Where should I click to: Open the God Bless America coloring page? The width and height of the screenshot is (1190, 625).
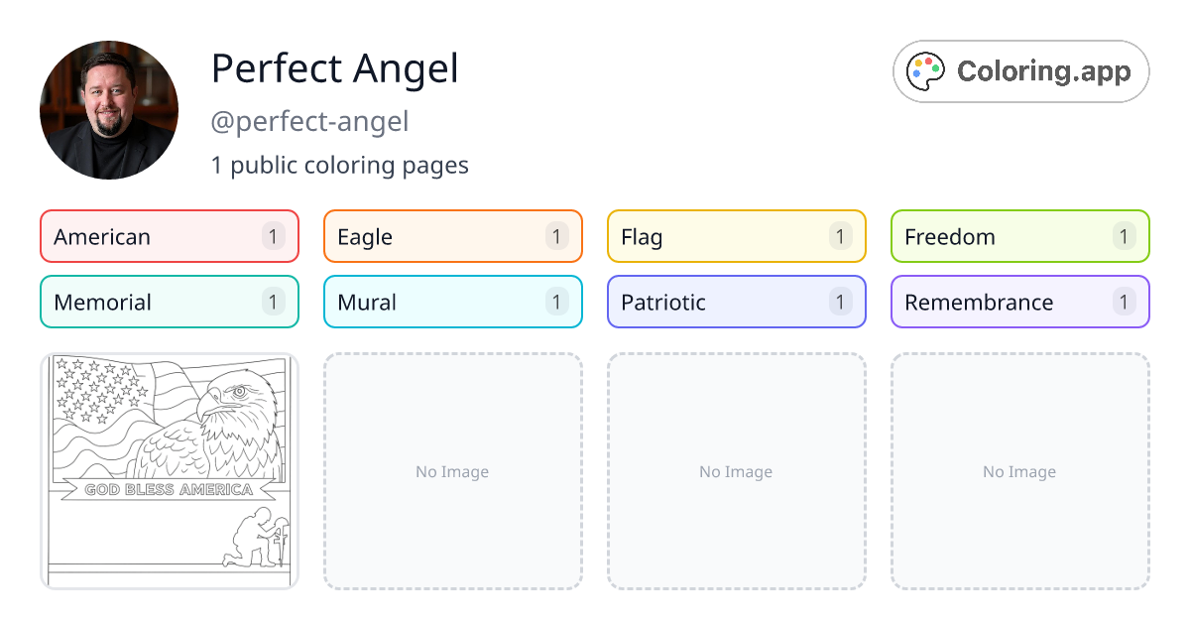(169, 471)
